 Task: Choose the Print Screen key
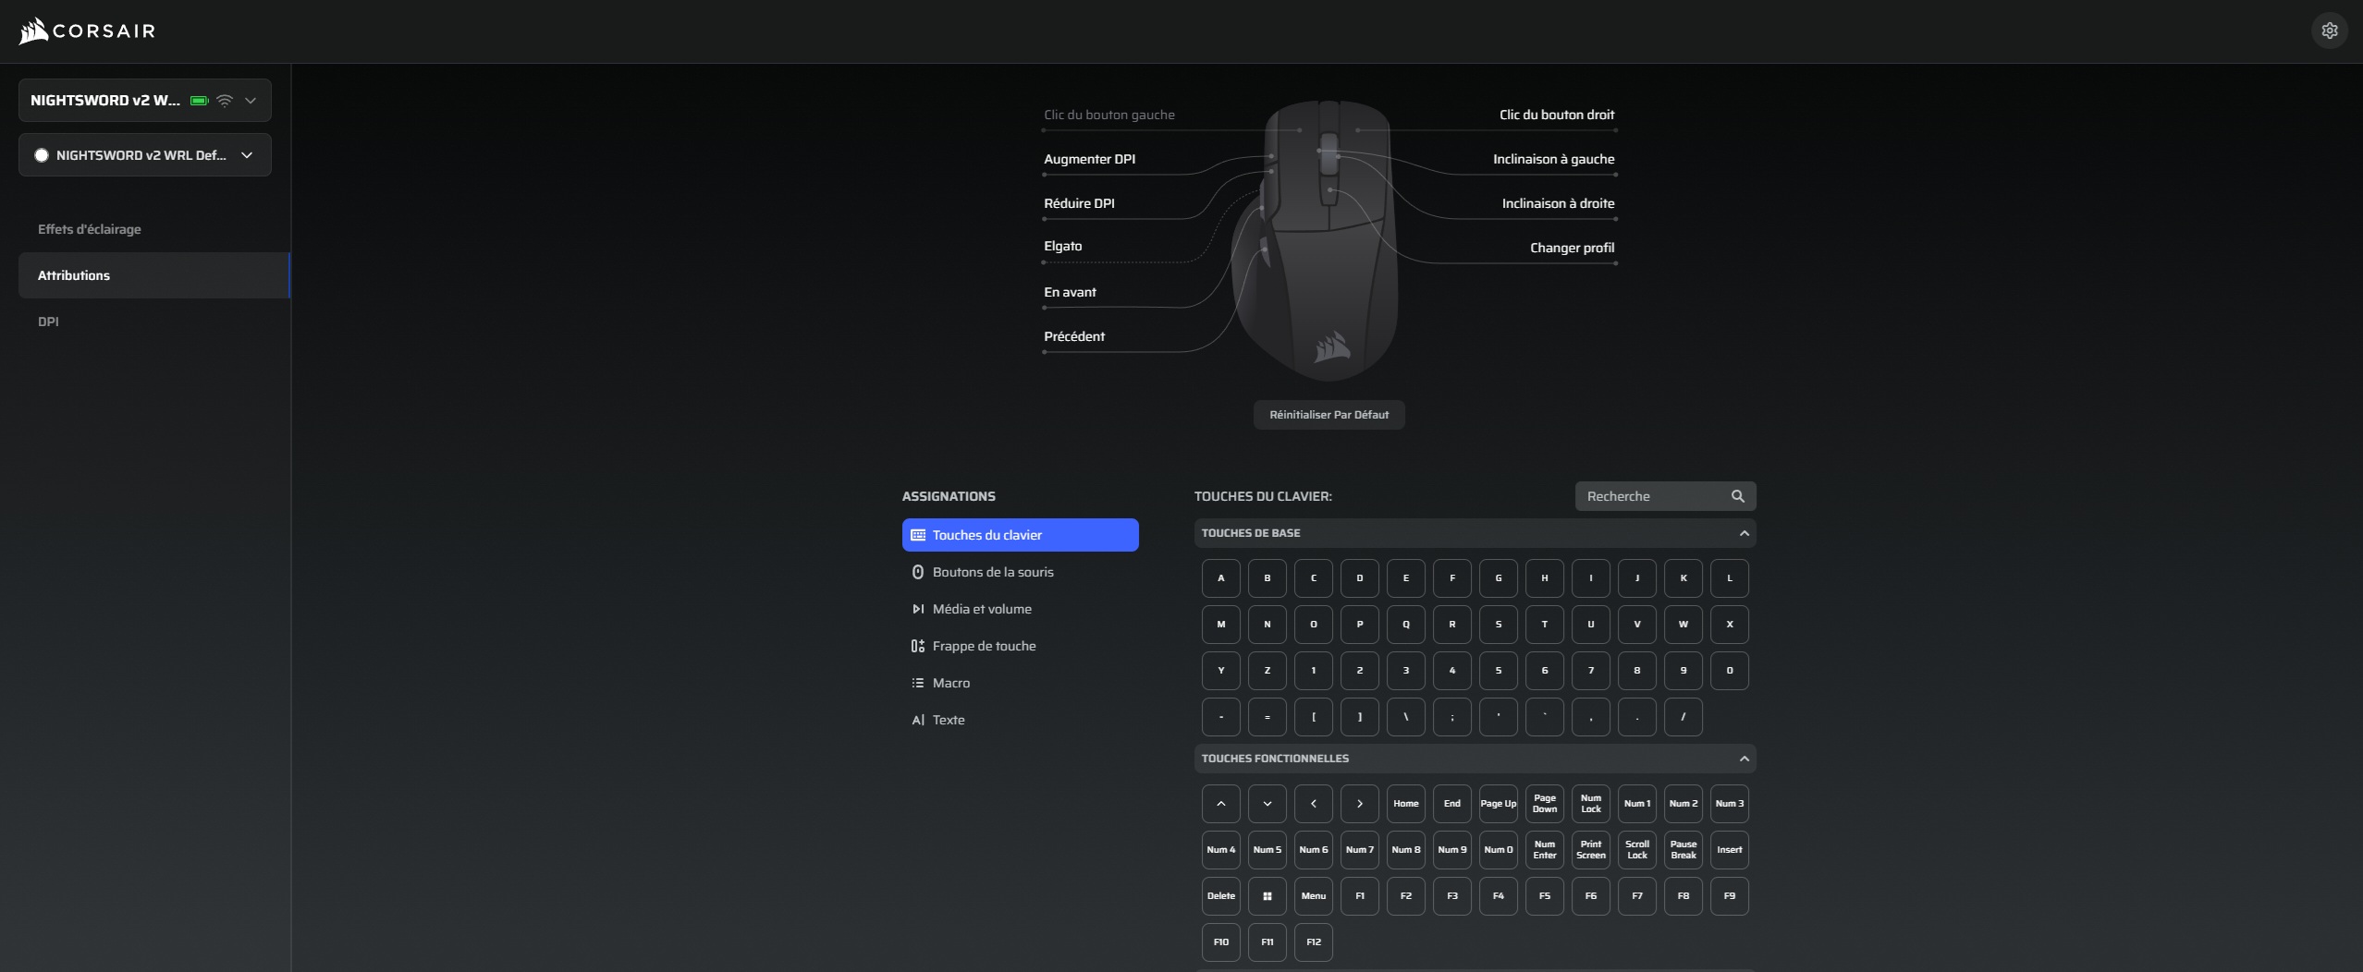point(1591,850)
